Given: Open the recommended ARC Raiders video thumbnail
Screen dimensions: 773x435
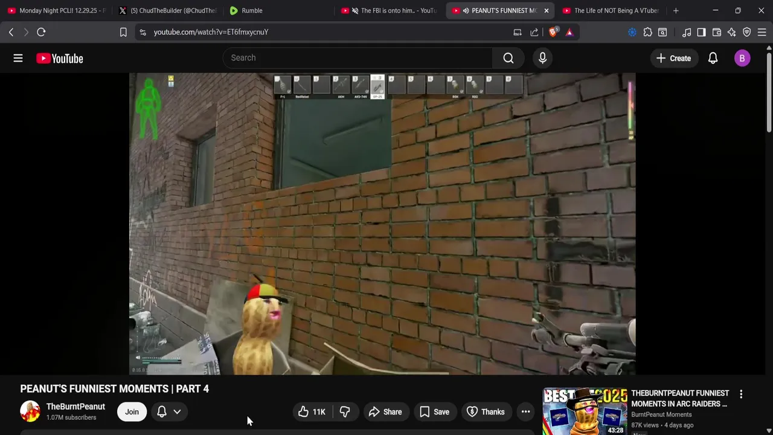Looking at the screenshot, I should pos(585,411).
